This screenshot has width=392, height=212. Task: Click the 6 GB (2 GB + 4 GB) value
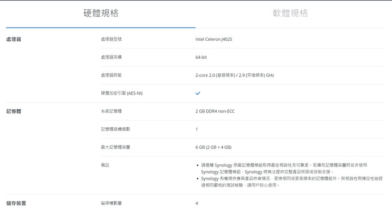coord(213,147)
